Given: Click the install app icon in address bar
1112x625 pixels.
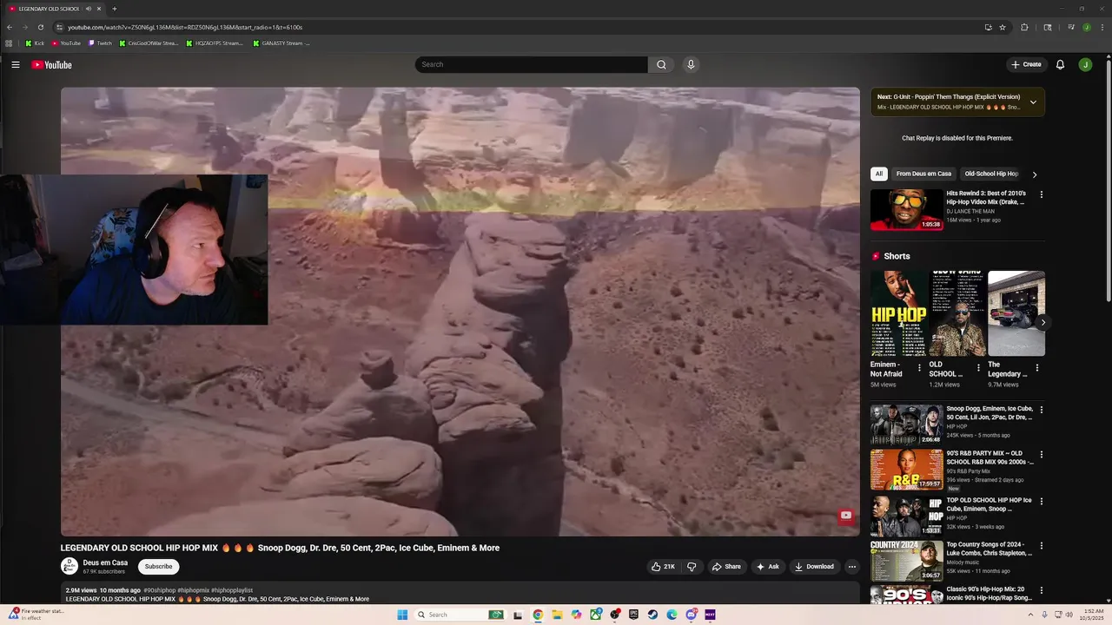Looking at the screenshot, I should 988,27.
